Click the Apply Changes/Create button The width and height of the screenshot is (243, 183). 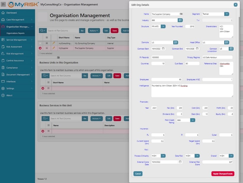(x=223, y=174)
